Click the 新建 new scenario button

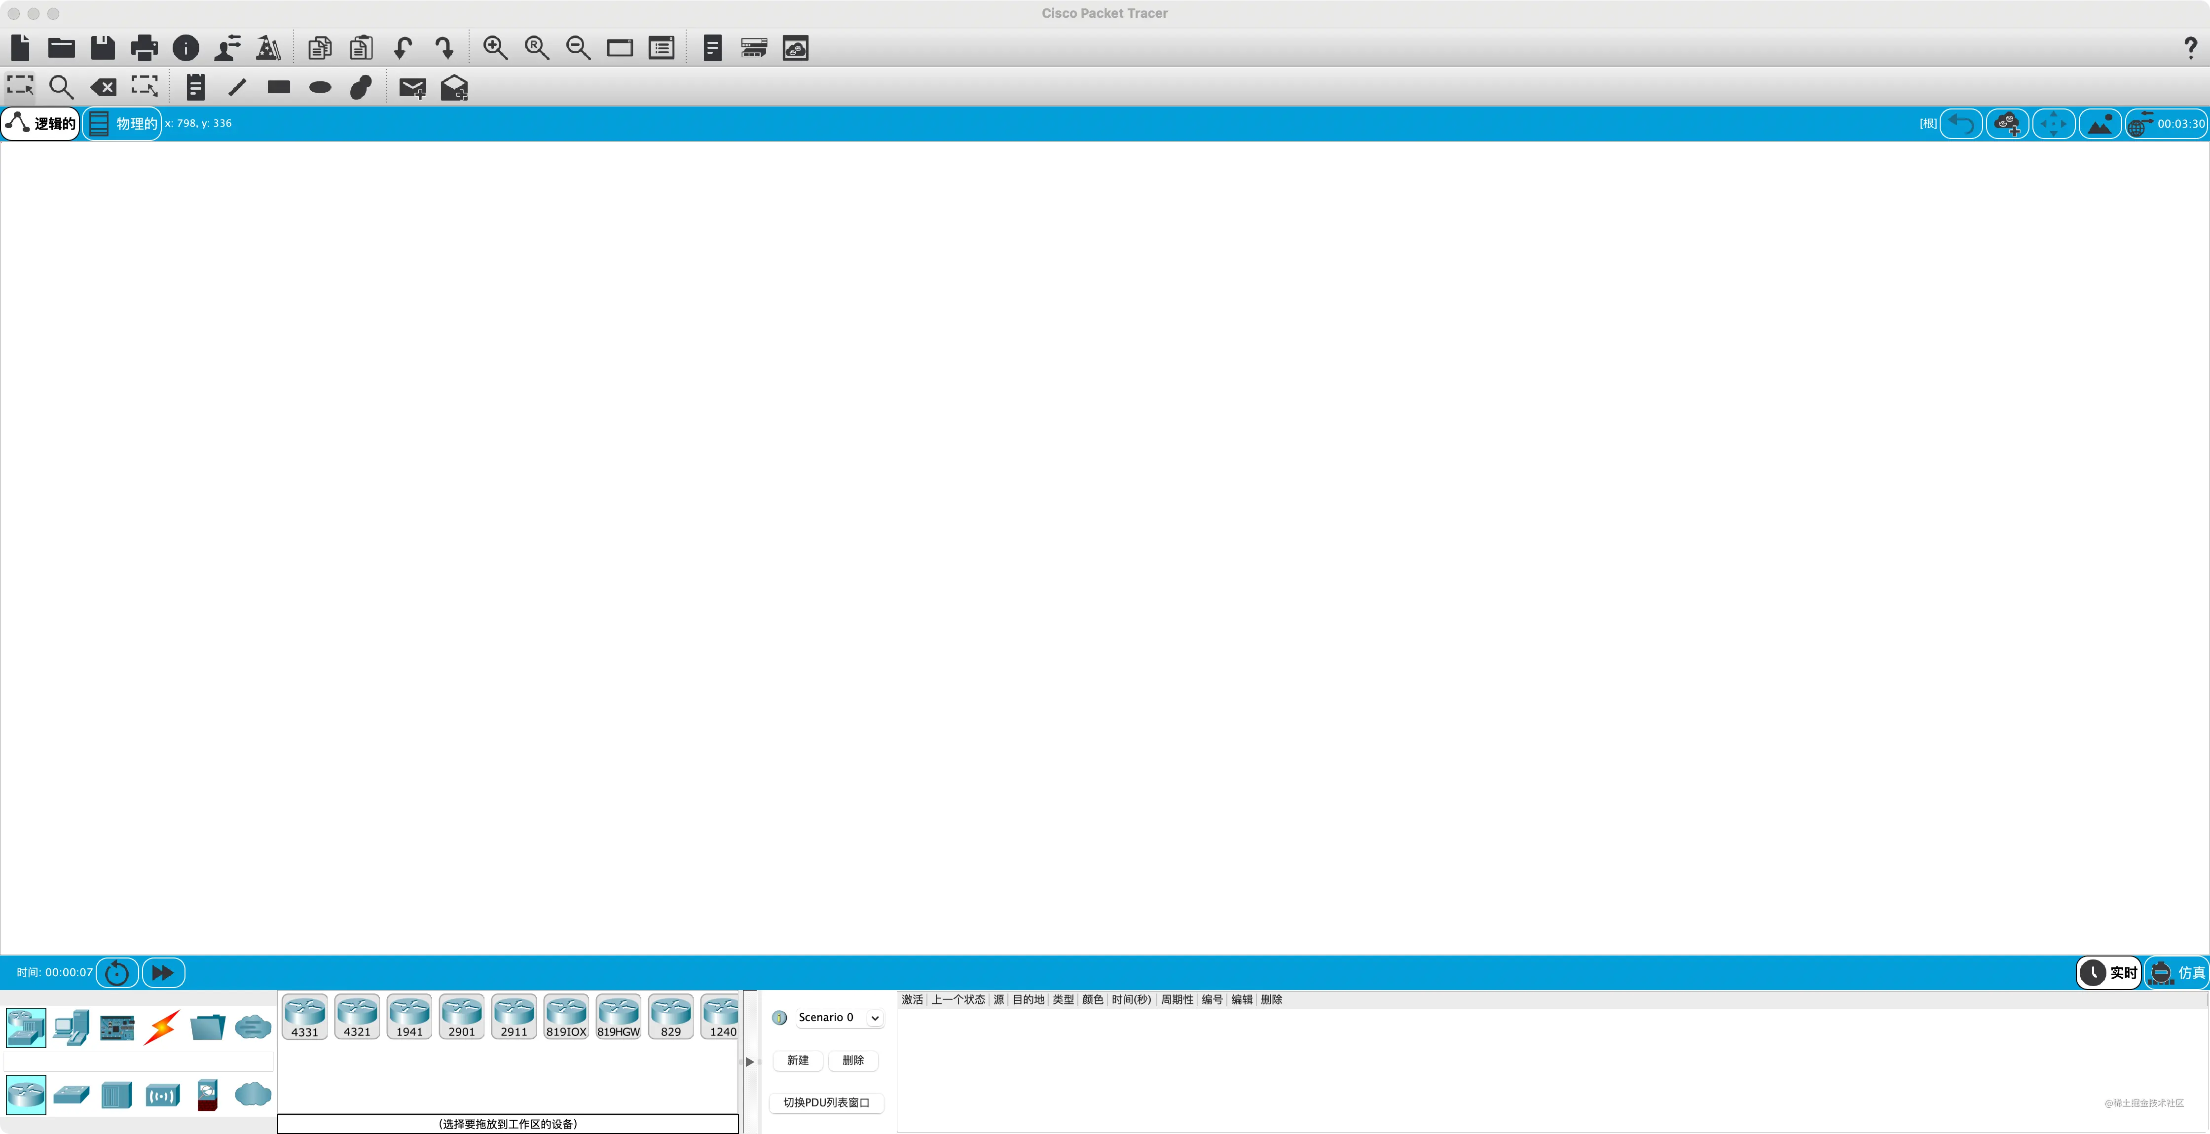[798, 1060]
